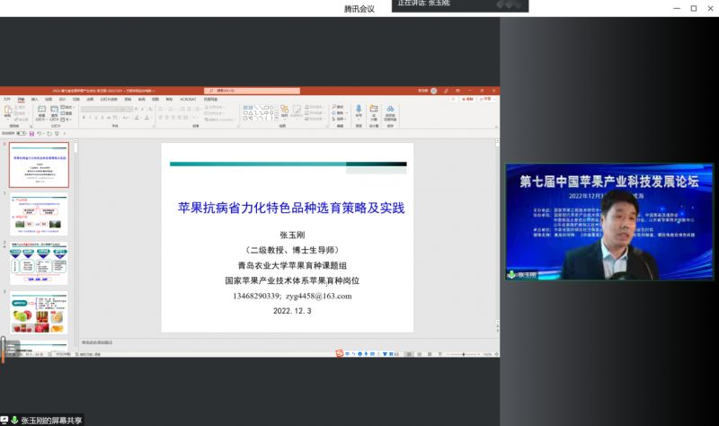Viewport: 719px width, 426px height.
Task: Collapse the PowerPoint ribbon
Action: tap(495, 127)
